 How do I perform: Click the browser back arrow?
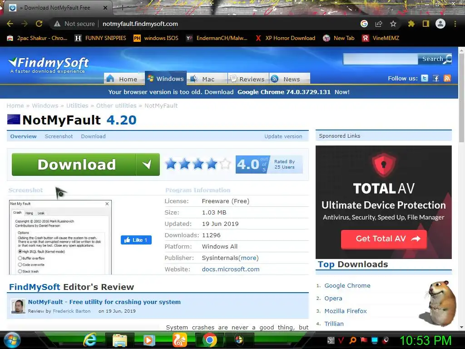[x=10, y=24]
